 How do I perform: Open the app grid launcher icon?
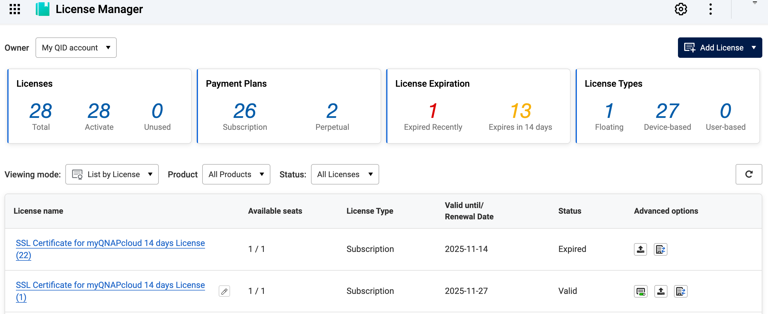14,9
